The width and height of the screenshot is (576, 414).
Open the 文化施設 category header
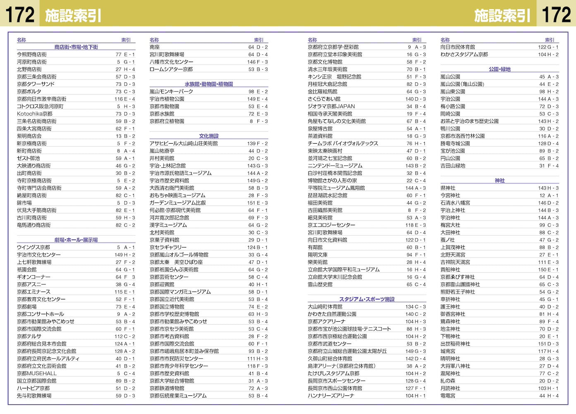pyautogui.click(x=209, y=135)
